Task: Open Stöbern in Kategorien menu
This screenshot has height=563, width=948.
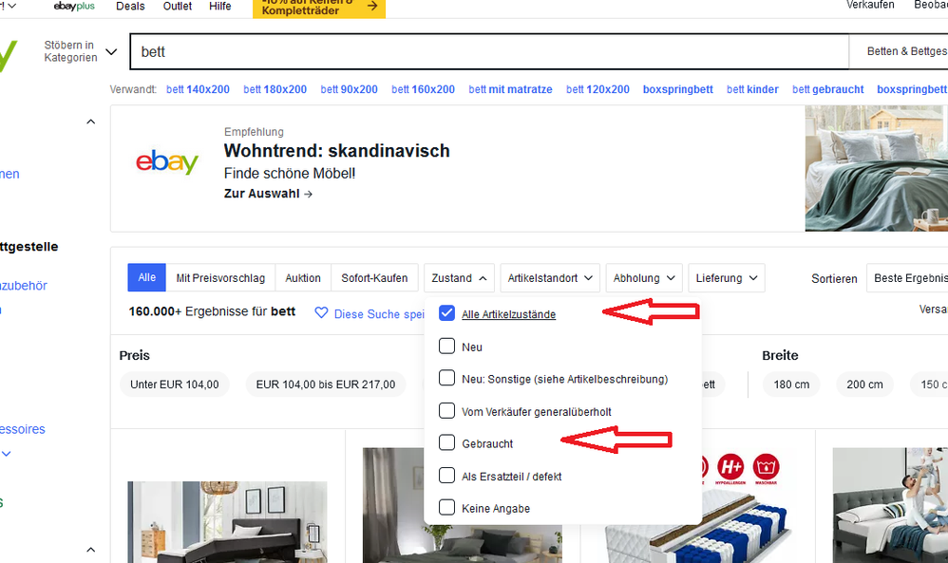Action: [x=81, y=51]
